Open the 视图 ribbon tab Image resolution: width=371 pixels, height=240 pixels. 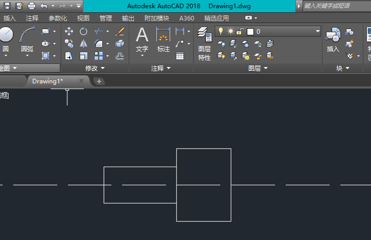83,18
